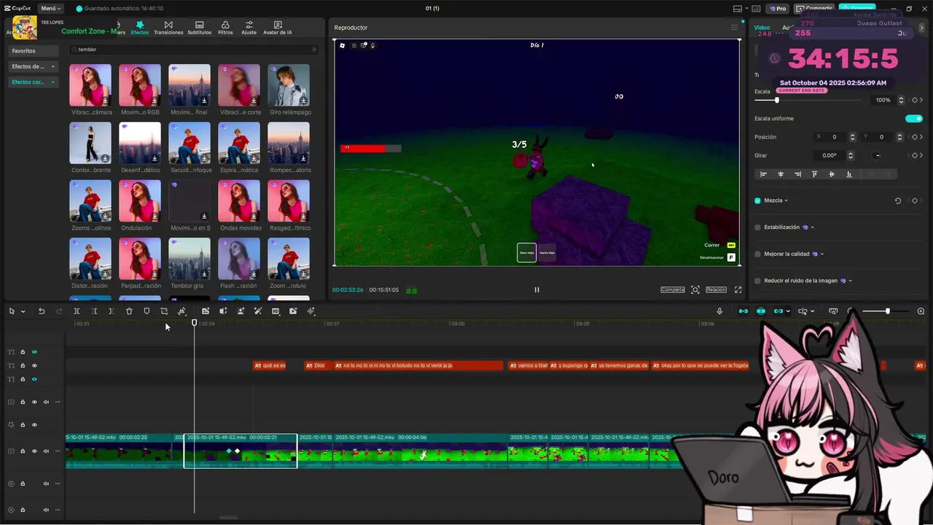Click the microphone record voiceover icon
Image resolution: width=933 pixels, height=525 pixels.
[x=719, y=311]
